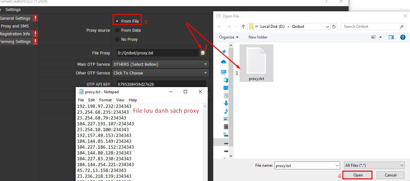The image size is (410, 181).
Task: Open Notepad's Edit menu
Action: (x=92, y=100)
